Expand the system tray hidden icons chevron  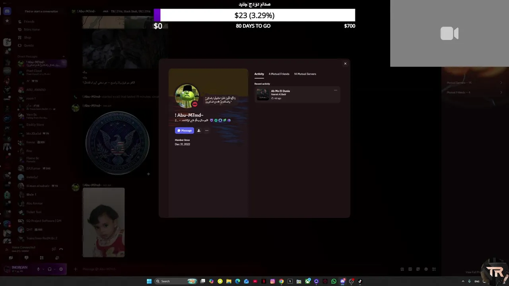(x=462, y=281)
